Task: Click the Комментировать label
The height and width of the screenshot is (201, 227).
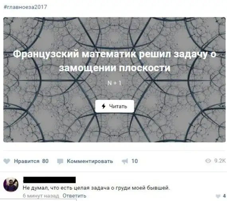Action: click(90, 161)
